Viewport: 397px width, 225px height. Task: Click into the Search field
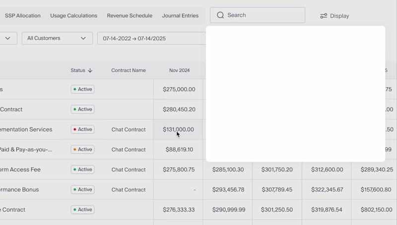(x=263, y=15)
